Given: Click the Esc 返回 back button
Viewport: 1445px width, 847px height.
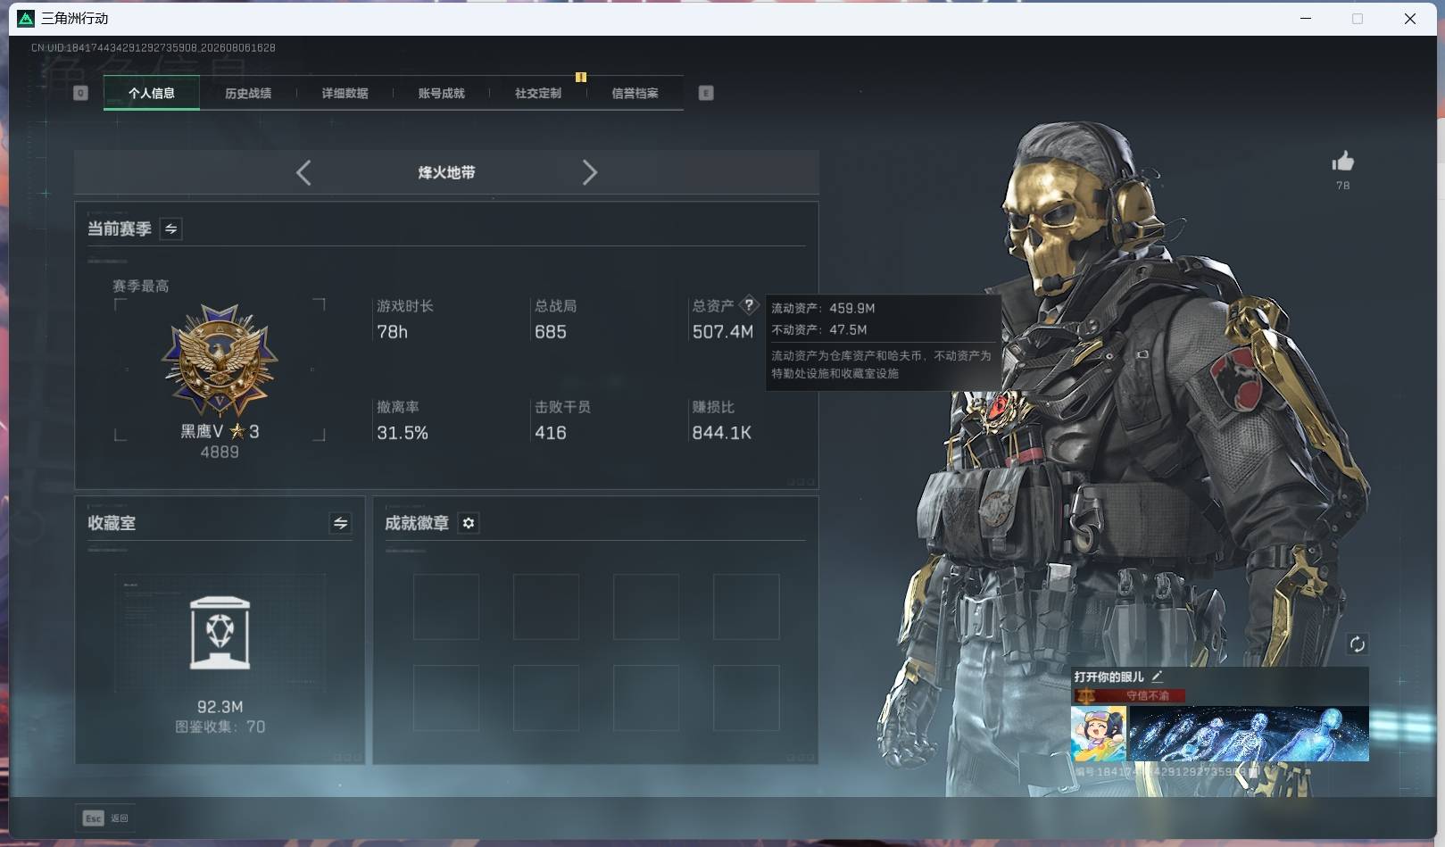Looking at the screenshot, I should [106, 818].
